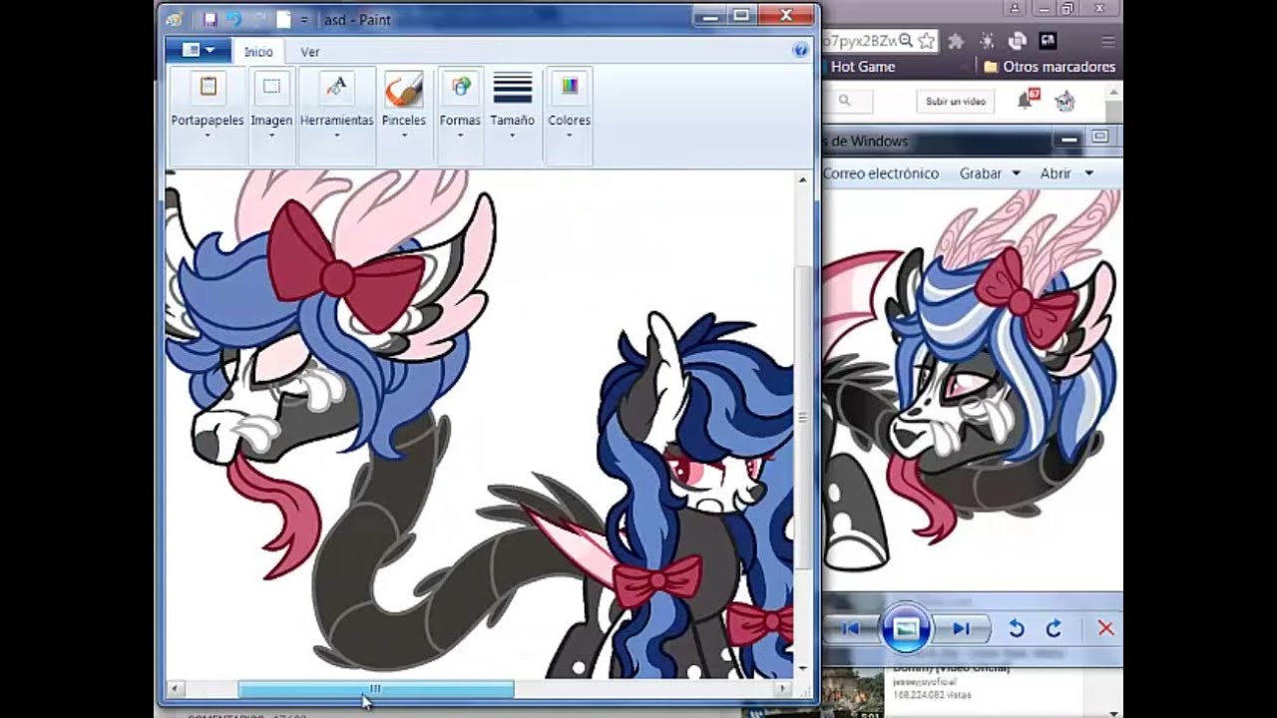The image size is (1277, 718).
Task: Click the Herramientas tools icon
Action: point(336,87)
